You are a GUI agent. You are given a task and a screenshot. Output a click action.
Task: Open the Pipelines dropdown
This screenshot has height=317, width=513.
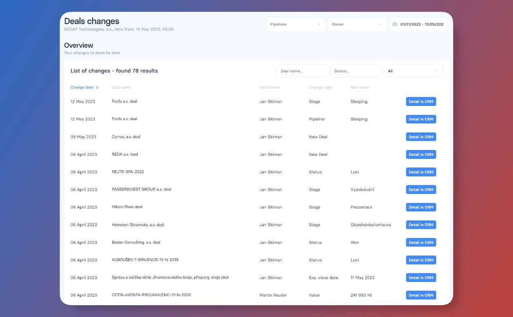[295, 24]
